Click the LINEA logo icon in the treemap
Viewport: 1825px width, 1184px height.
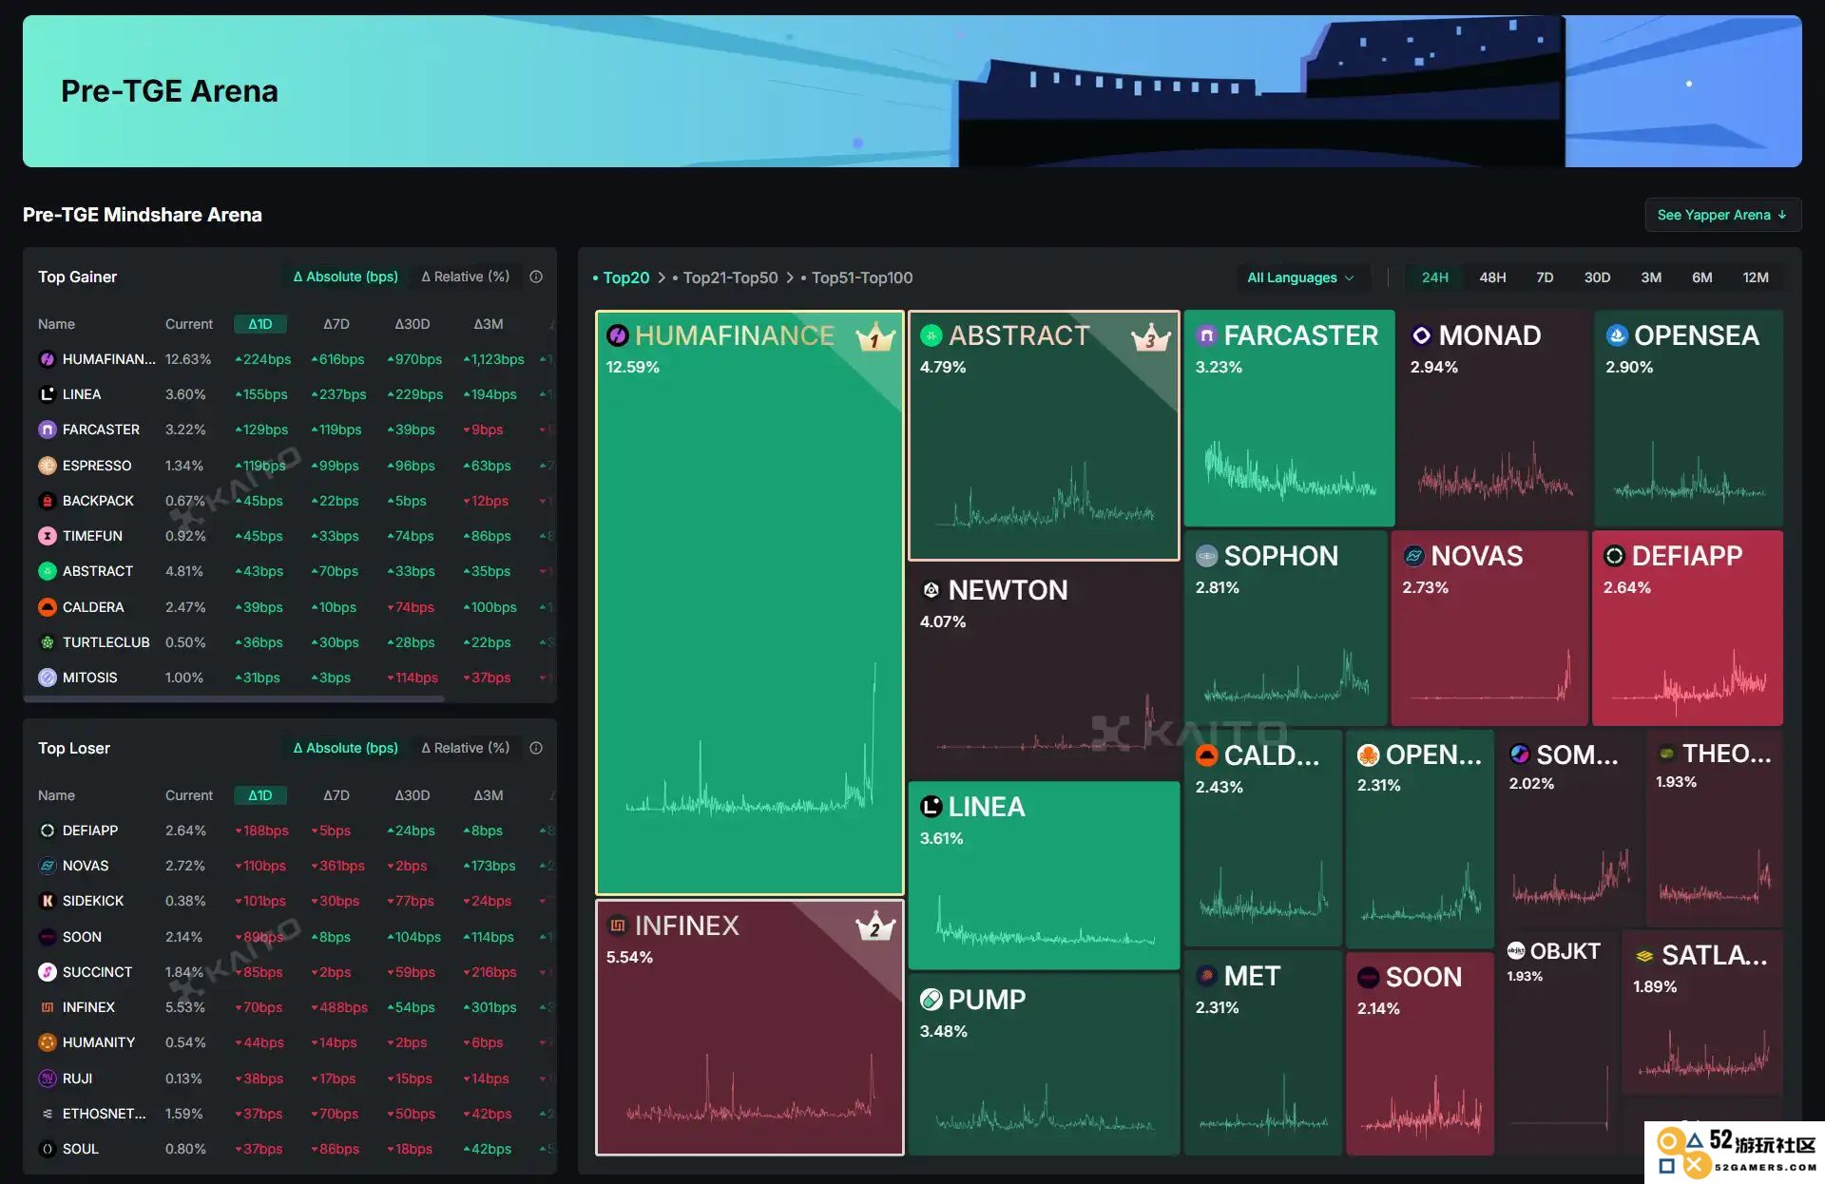932,807
